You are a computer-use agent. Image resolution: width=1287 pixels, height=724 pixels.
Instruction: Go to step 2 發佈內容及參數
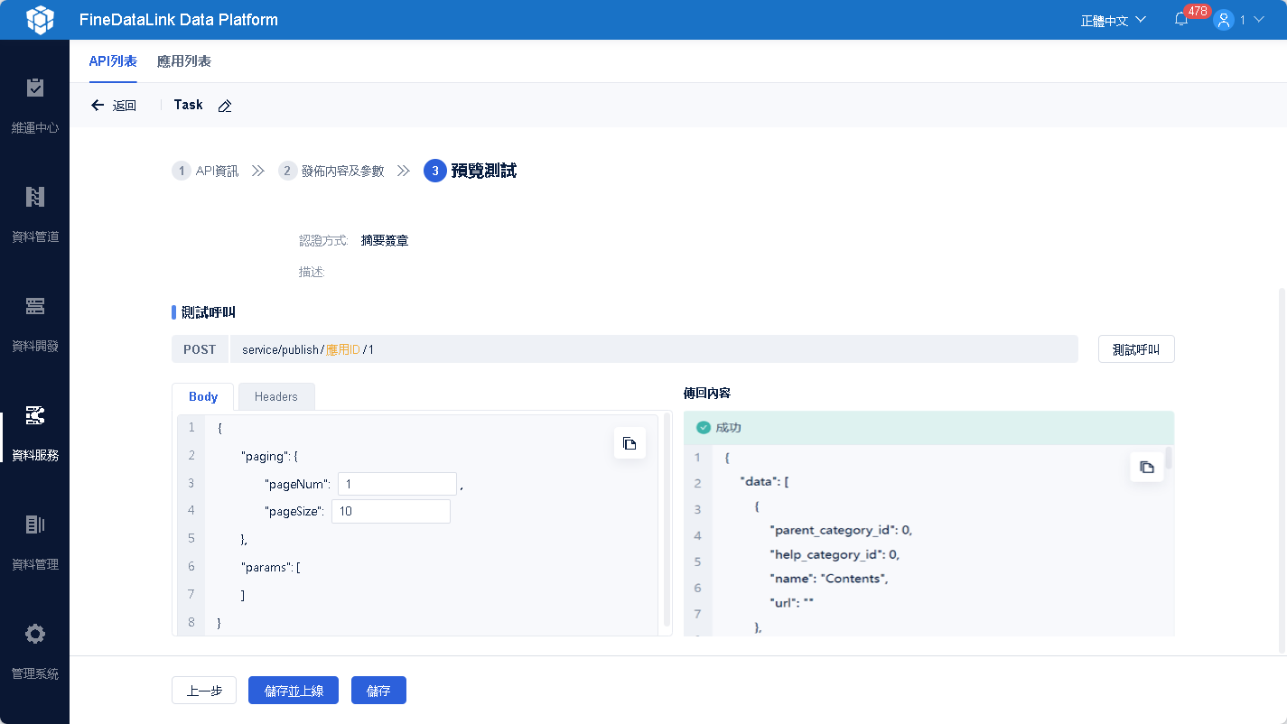(331, 171)
